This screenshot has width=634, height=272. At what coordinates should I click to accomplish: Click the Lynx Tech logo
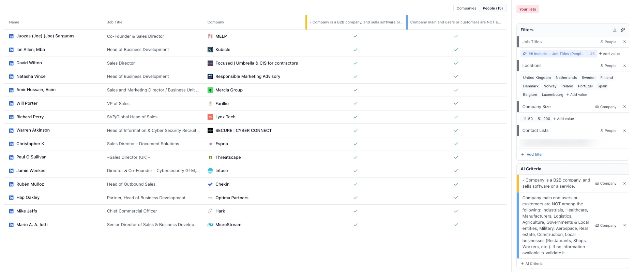coord(210,117)
